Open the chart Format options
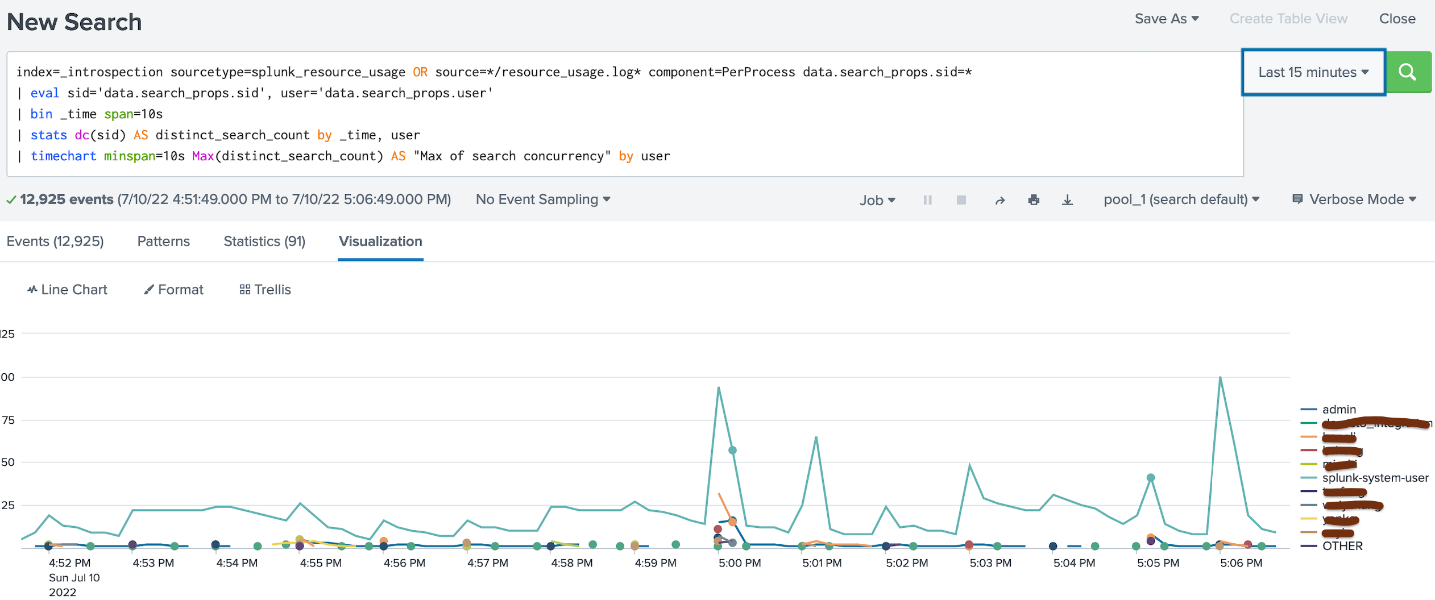1435x600 pixels. [x=173, y=289]
